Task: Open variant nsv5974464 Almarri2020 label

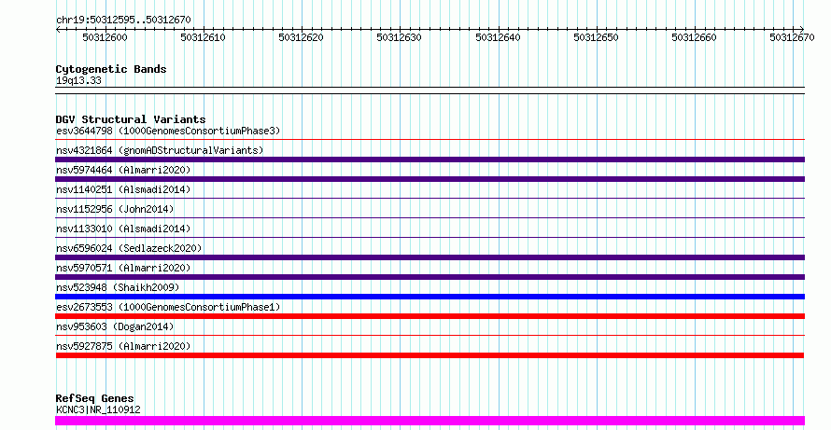Action: (123, 170)
